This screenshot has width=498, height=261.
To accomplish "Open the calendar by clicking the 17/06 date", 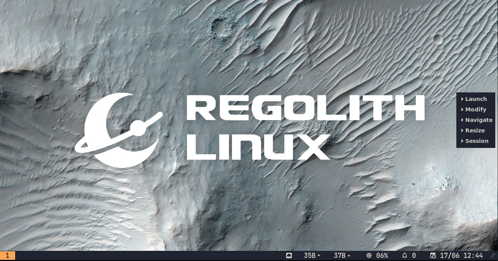I will (449, 255).
